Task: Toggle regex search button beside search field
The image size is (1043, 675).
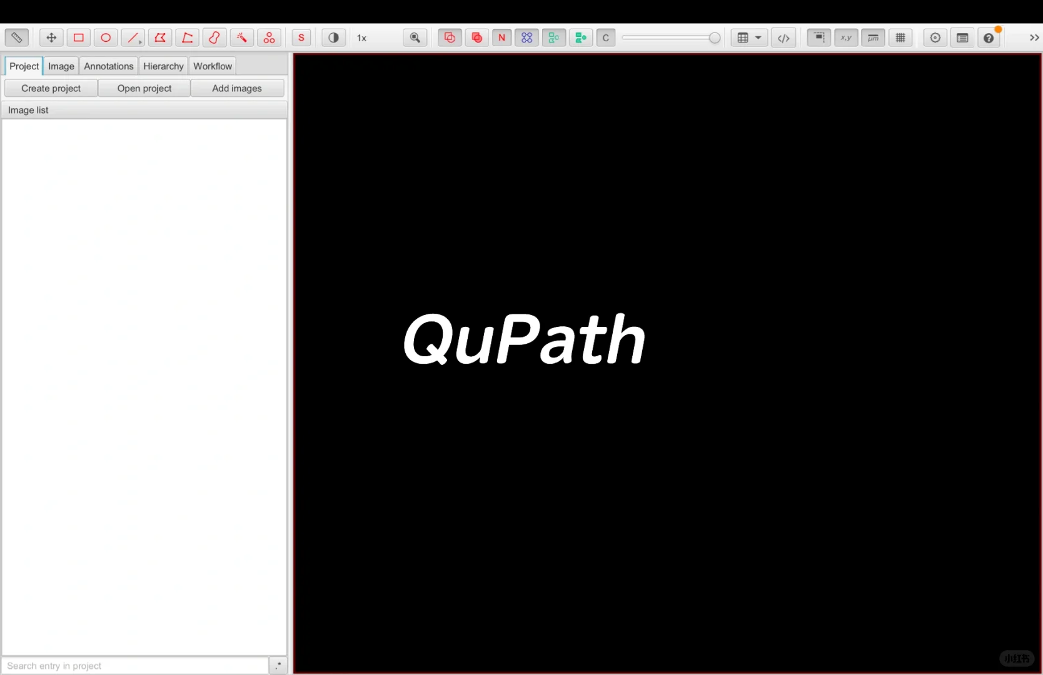Action: 278,666
